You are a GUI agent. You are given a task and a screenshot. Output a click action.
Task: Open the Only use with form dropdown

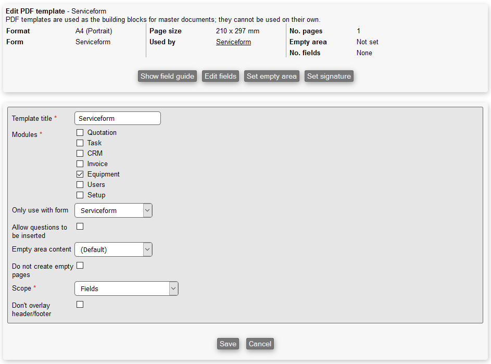[114, 210]
